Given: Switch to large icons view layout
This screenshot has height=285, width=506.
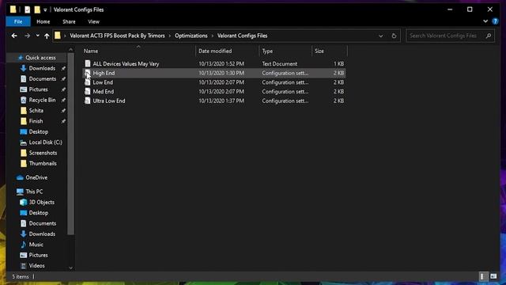Looking at the screenshot, I should (493, 276).
